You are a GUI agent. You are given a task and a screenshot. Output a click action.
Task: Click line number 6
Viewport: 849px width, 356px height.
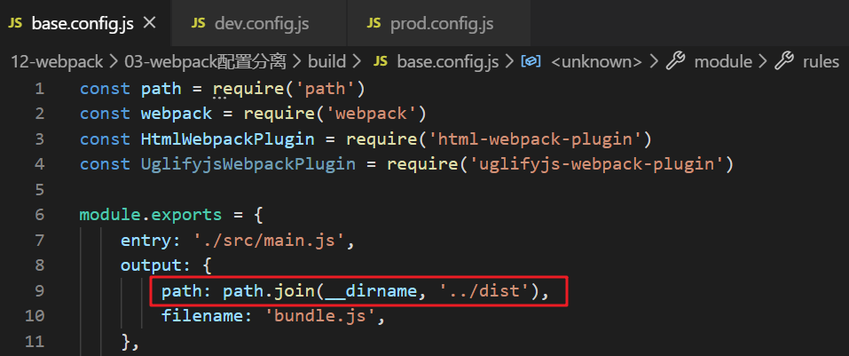point(40,215)
